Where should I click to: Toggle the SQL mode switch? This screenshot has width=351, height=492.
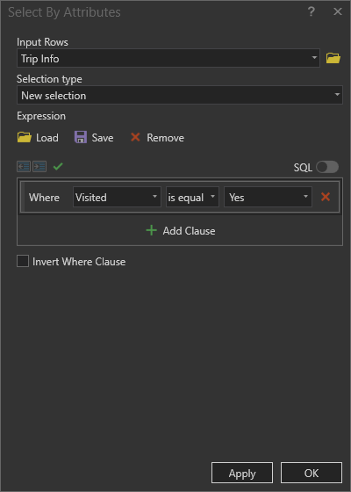[x=327, y=167]
